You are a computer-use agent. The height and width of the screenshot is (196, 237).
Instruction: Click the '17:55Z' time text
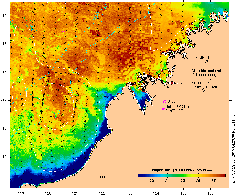(202, 62)
